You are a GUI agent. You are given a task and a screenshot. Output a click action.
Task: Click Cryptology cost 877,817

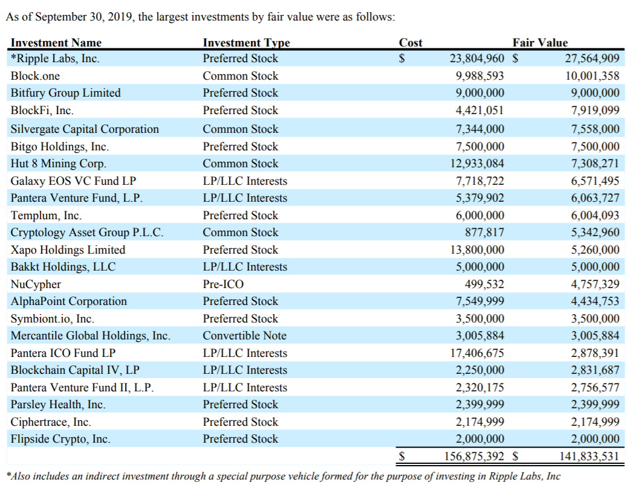coord(484,233)
